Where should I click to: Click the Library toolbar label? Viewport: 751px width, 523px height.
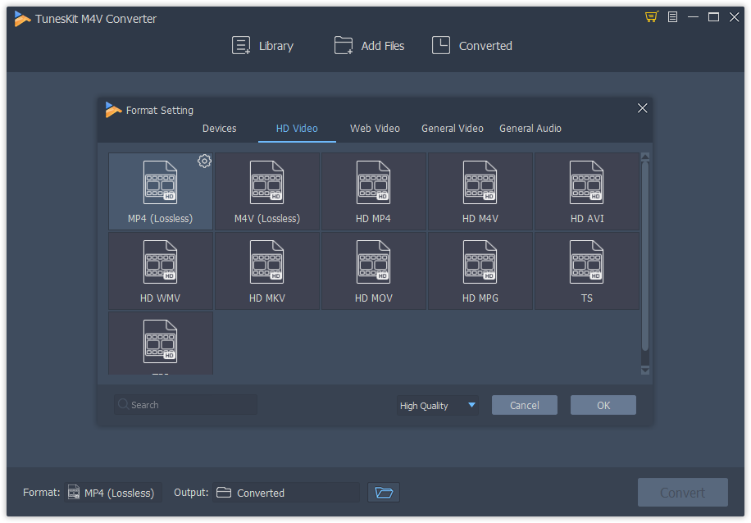[x=276, y=46]
